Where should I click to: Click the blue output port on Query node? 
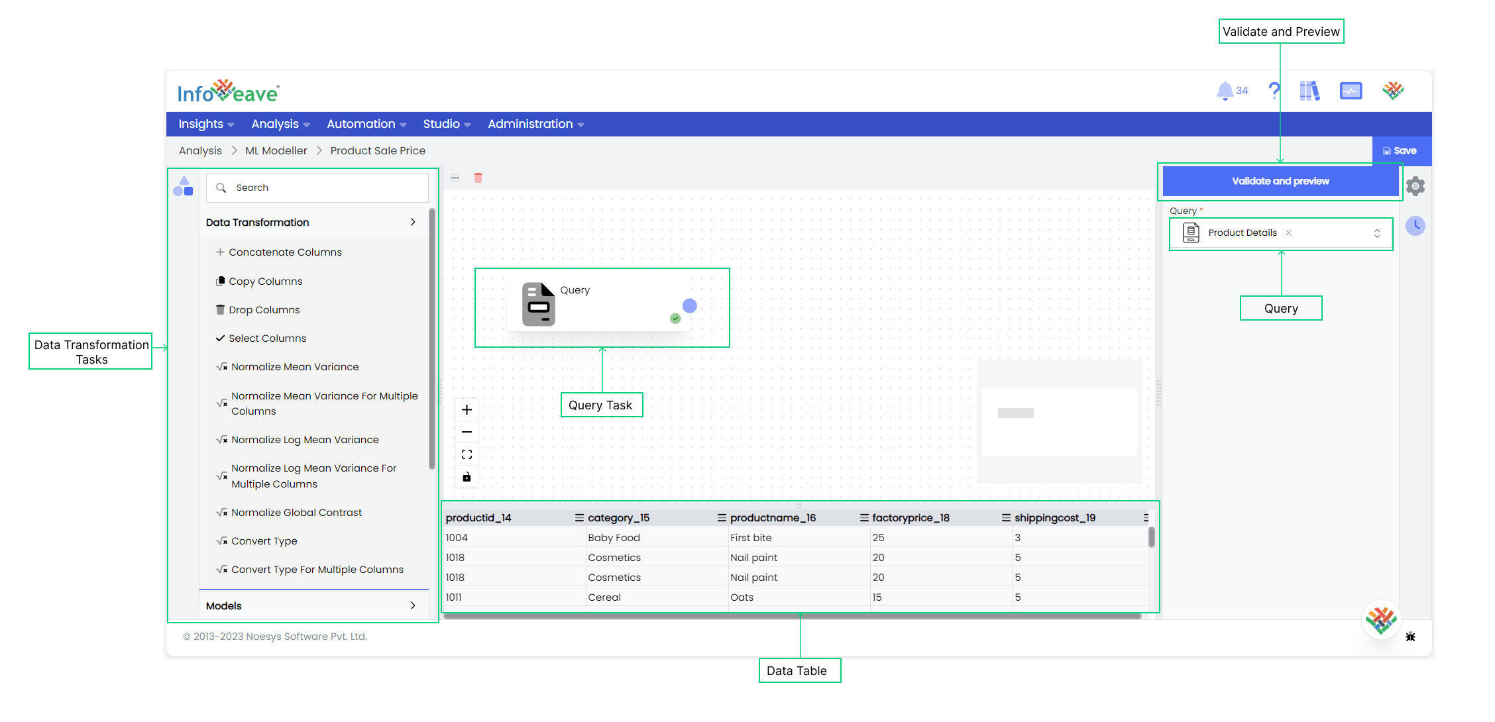(x=690, y=305)
